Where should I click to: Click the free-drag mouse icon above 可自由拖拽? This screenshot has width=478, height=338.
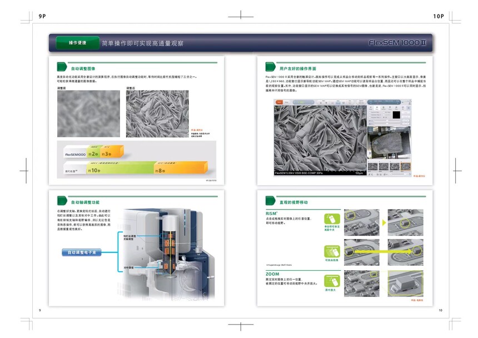[x=332, y=251]
